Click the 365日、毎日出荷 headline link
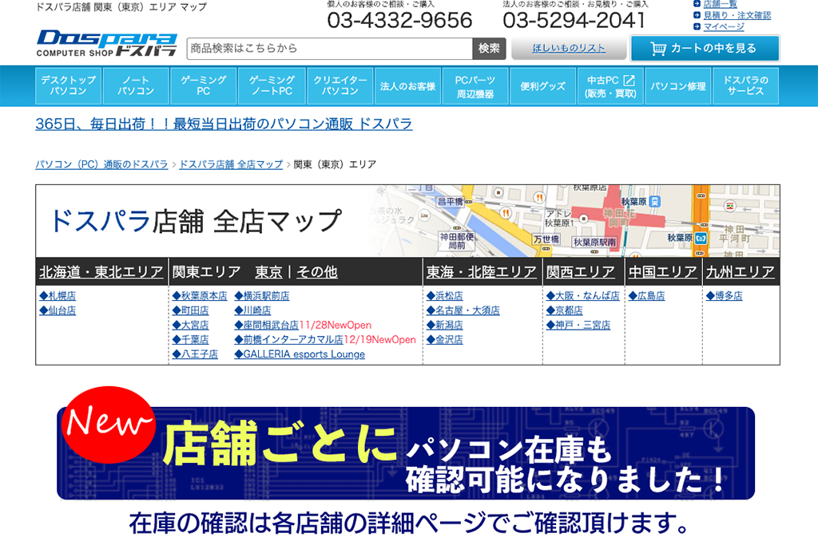818x545 pixels. click(x=224, y=124)
